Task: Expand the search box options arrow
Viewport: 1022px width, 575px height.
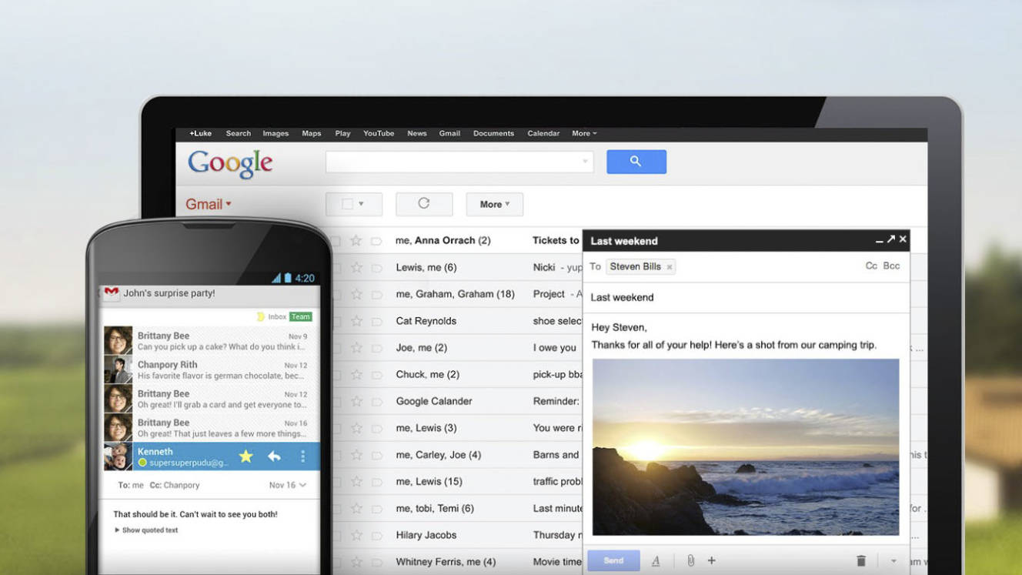Action: [x=585, y=162]
